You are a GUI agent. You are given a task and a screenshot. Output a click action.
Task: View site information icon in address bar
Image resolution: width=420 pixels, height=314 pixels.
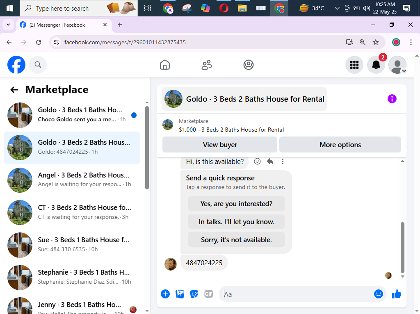tap(56, 42)
